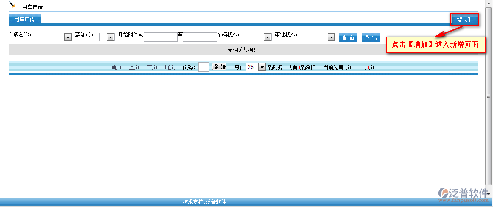
Task: Go to 上页 previous page link
Action: point(134,67)
